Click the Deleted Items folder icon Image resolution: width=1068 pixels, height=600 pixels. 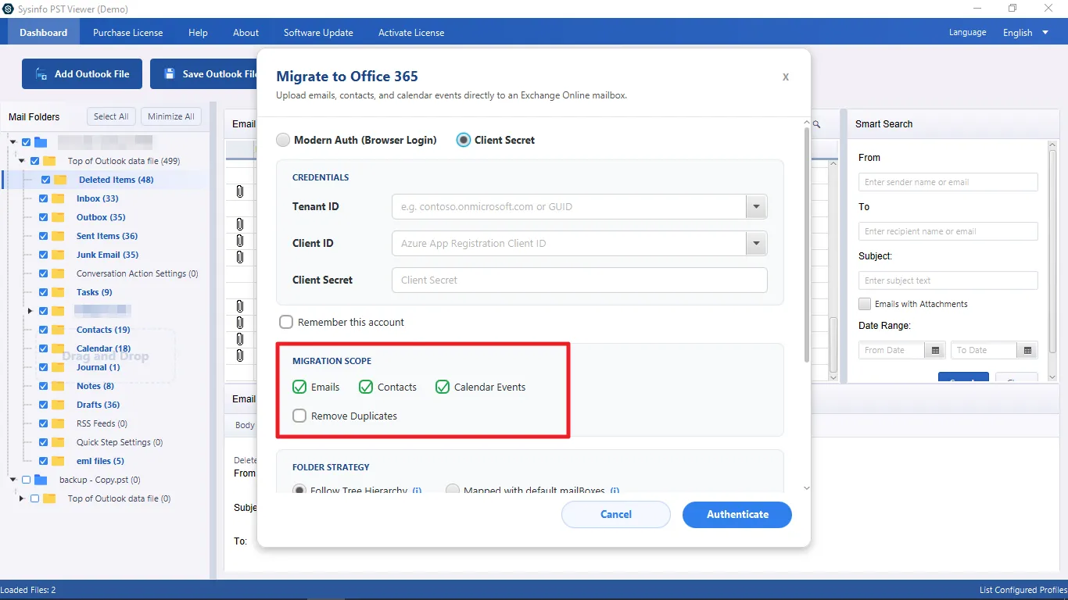tap(60, 180)
